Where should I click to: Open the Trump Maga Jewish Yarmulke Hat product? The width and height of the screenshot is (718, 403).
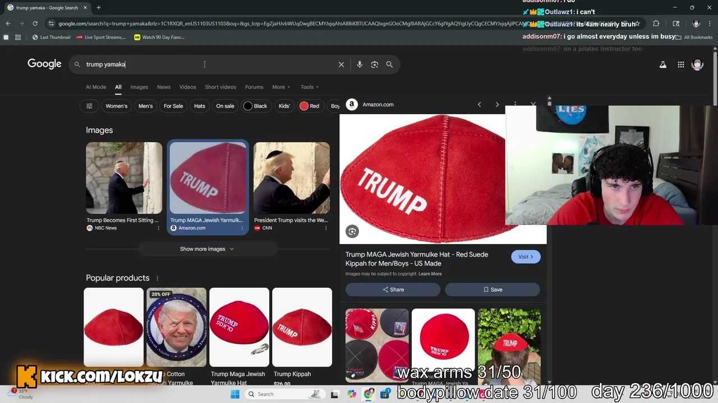pos(239,337)
